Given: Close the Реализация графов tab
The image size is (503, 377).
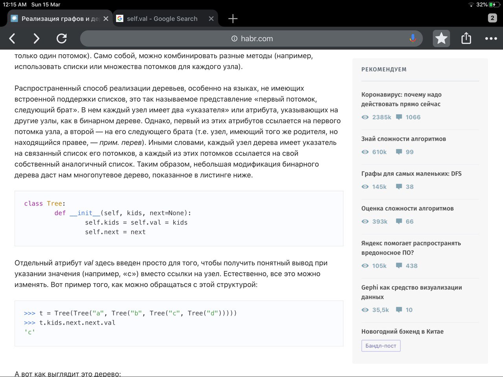Looking at the screenshot, I should [x=106, y=18].
